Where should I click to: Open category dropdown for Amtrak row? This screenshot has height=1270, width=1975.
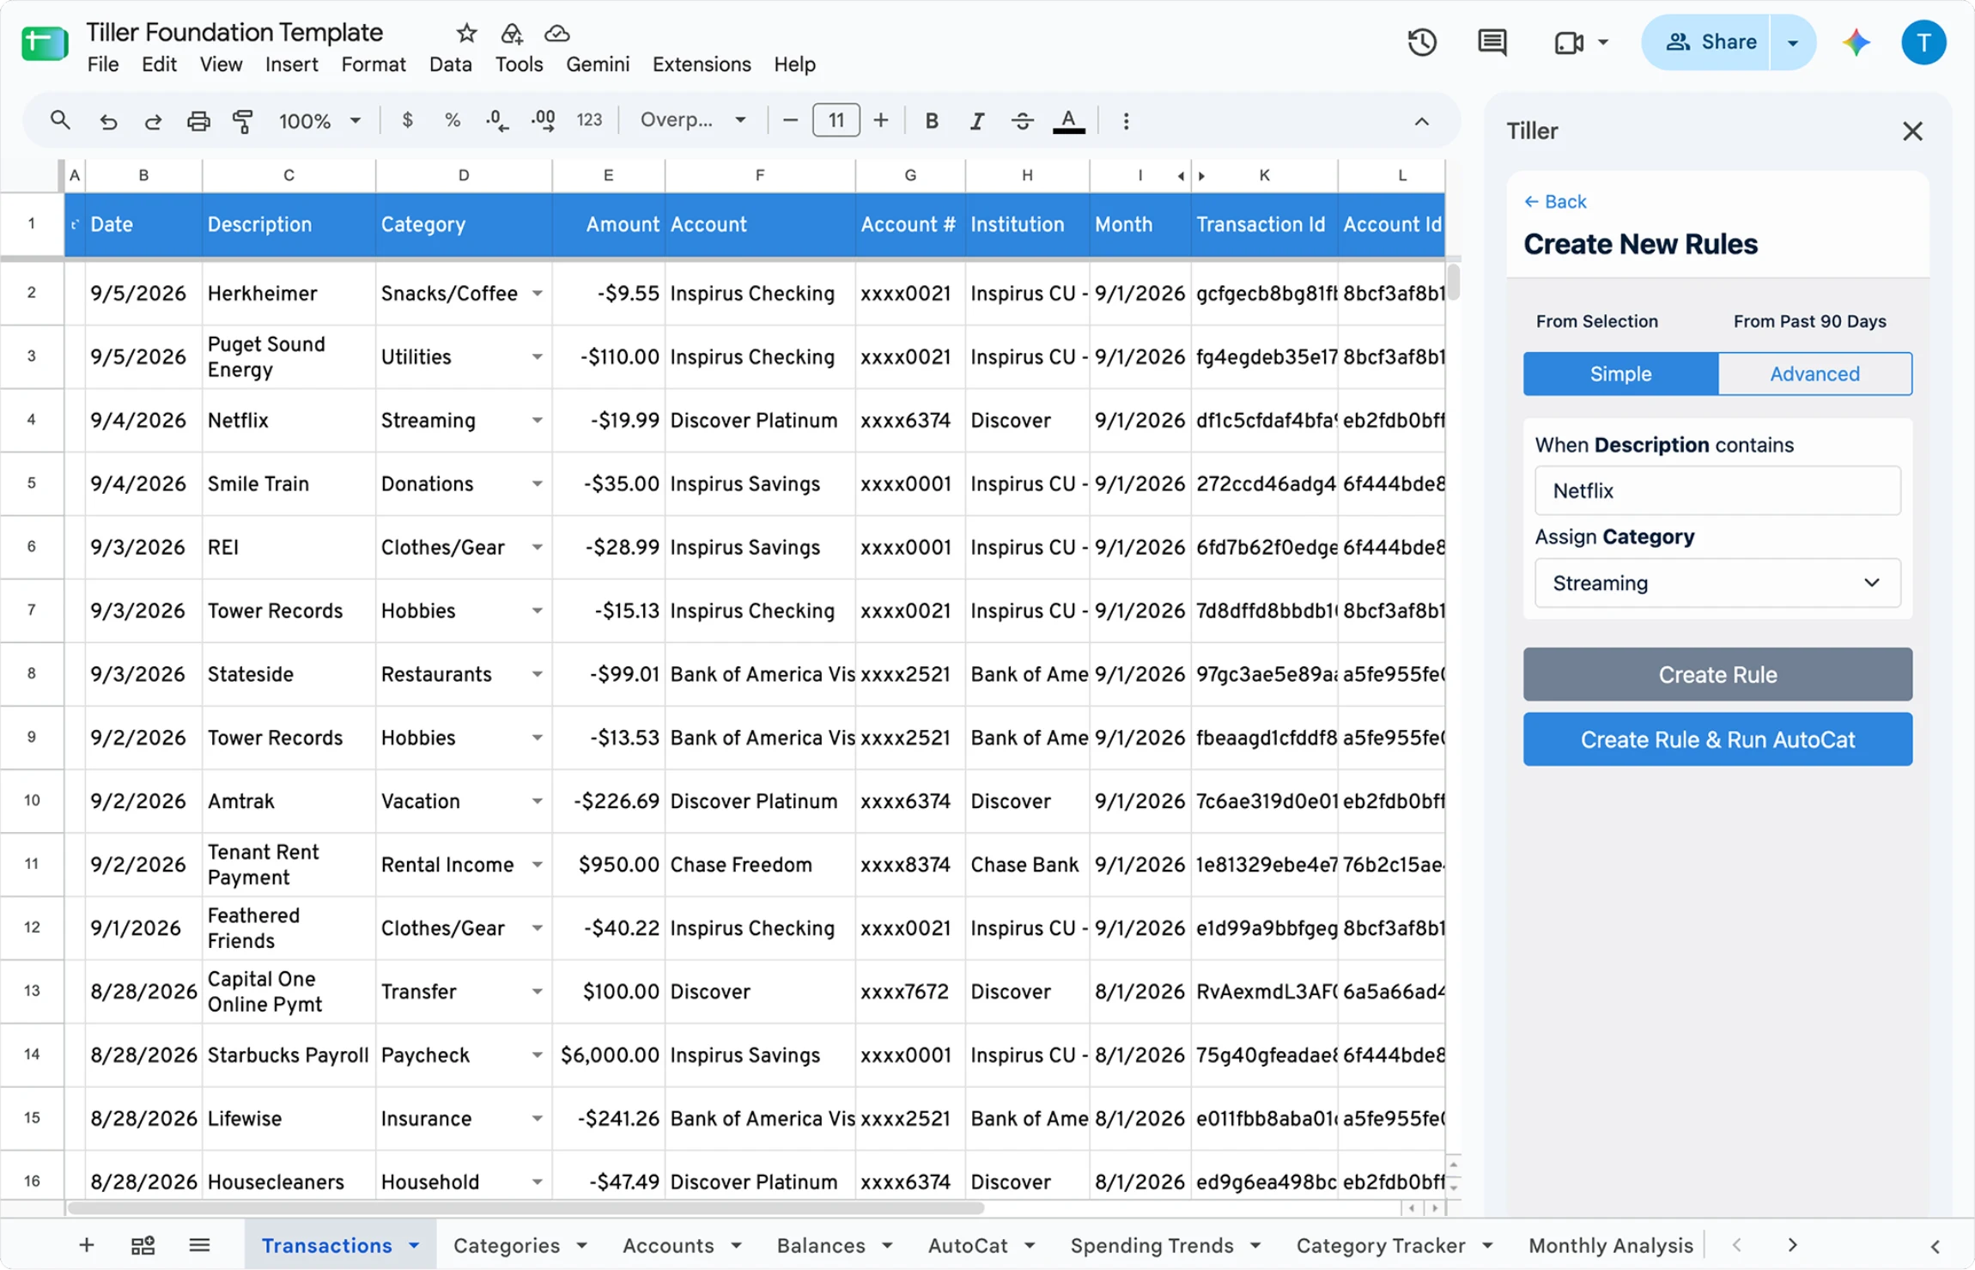pos(537,801)
